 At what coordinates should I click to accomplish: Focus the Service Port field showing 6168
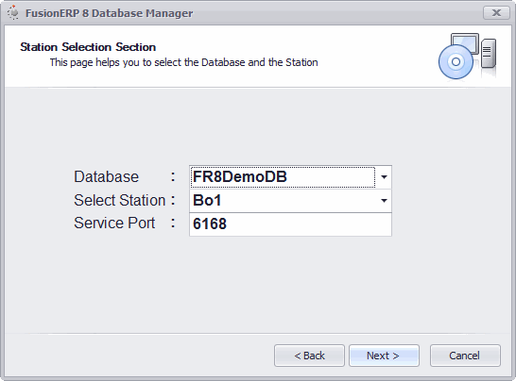(x=290, y=224)
